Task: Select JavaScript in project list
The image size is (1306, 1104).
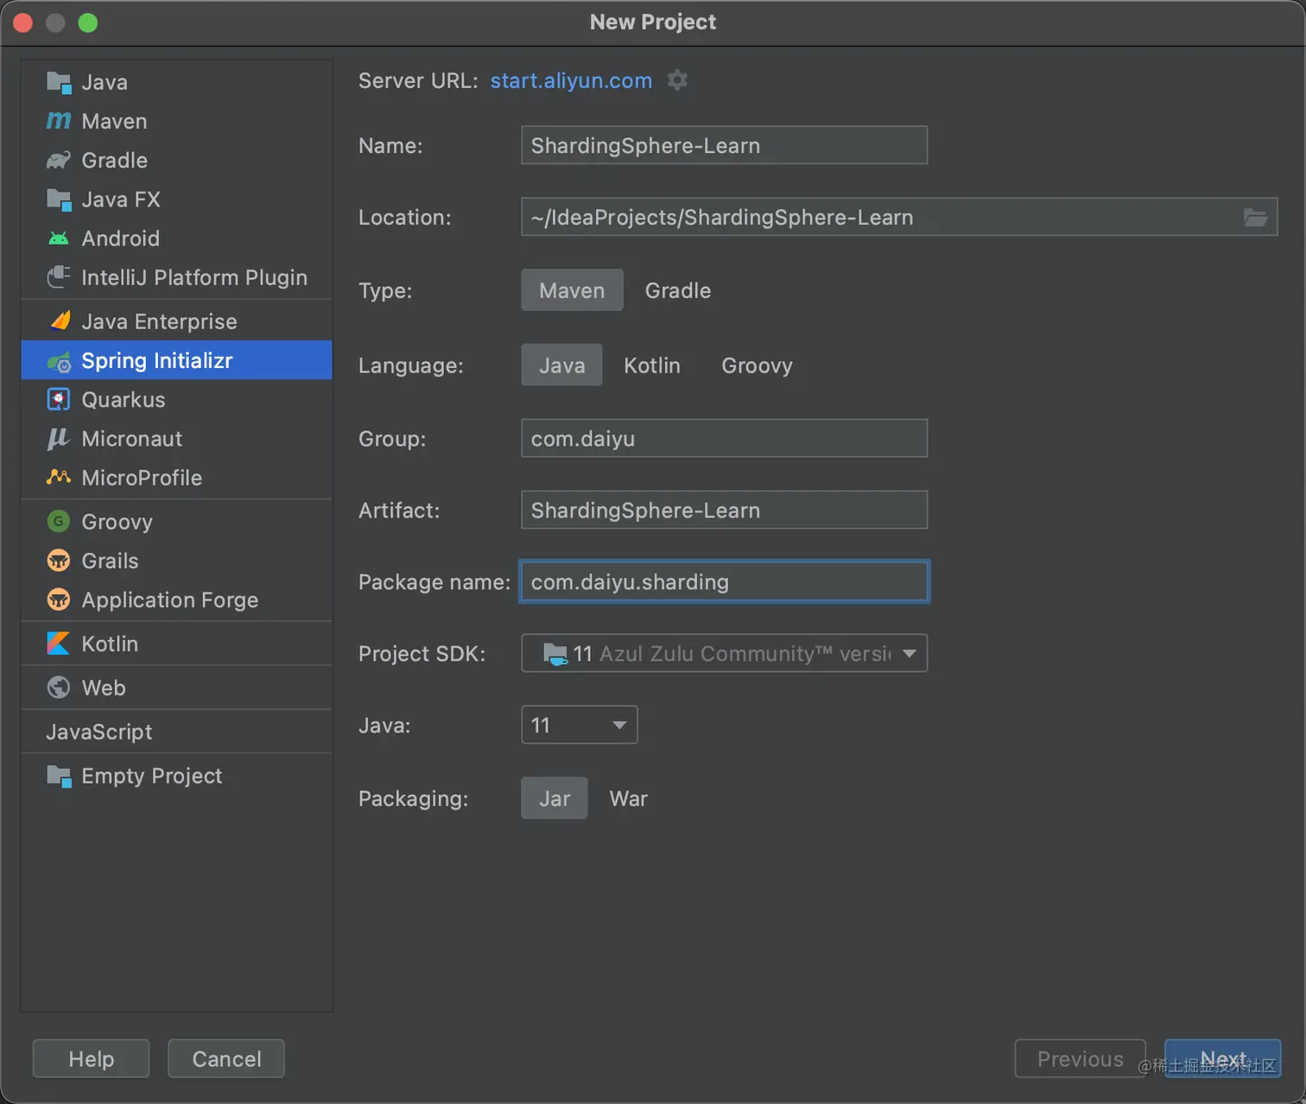Action: click(176, 732)
